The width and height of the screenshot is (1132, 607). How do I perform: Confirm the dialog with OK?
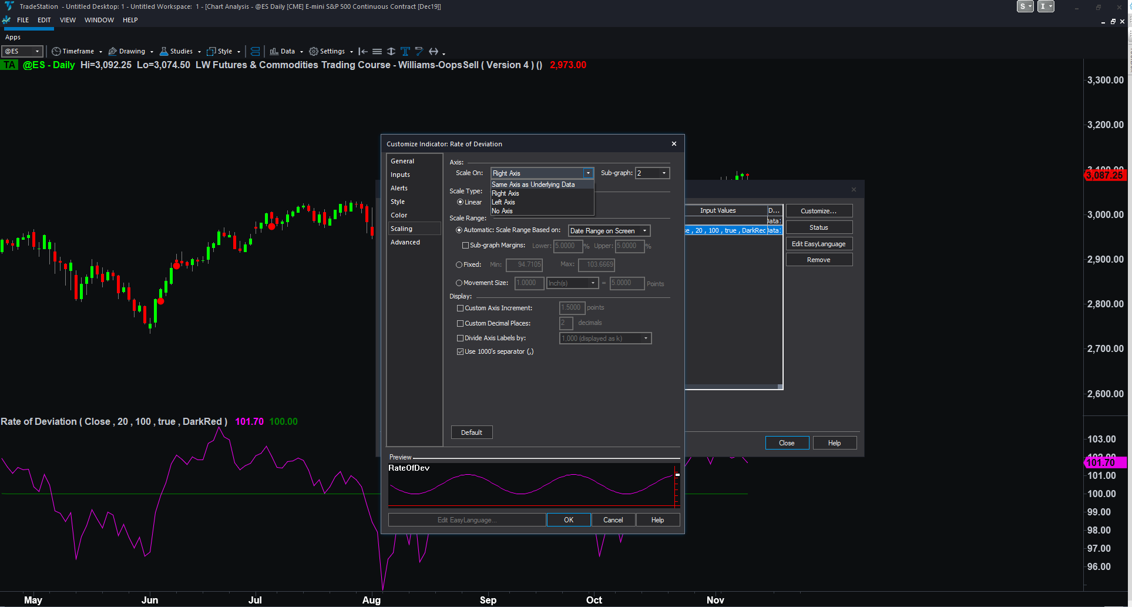click(569, 520)
